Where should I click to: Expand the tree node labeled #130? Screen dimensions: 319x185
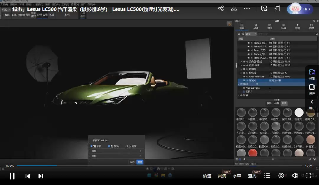tap(241, 65)
